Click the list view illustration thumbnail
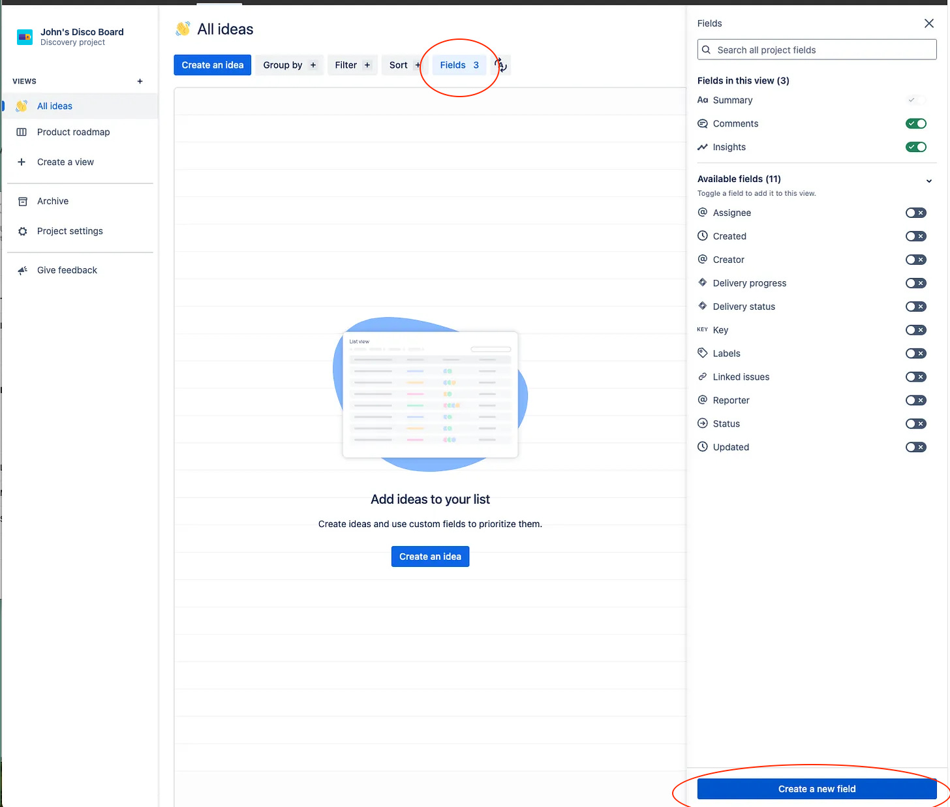 tap(430, 394)
